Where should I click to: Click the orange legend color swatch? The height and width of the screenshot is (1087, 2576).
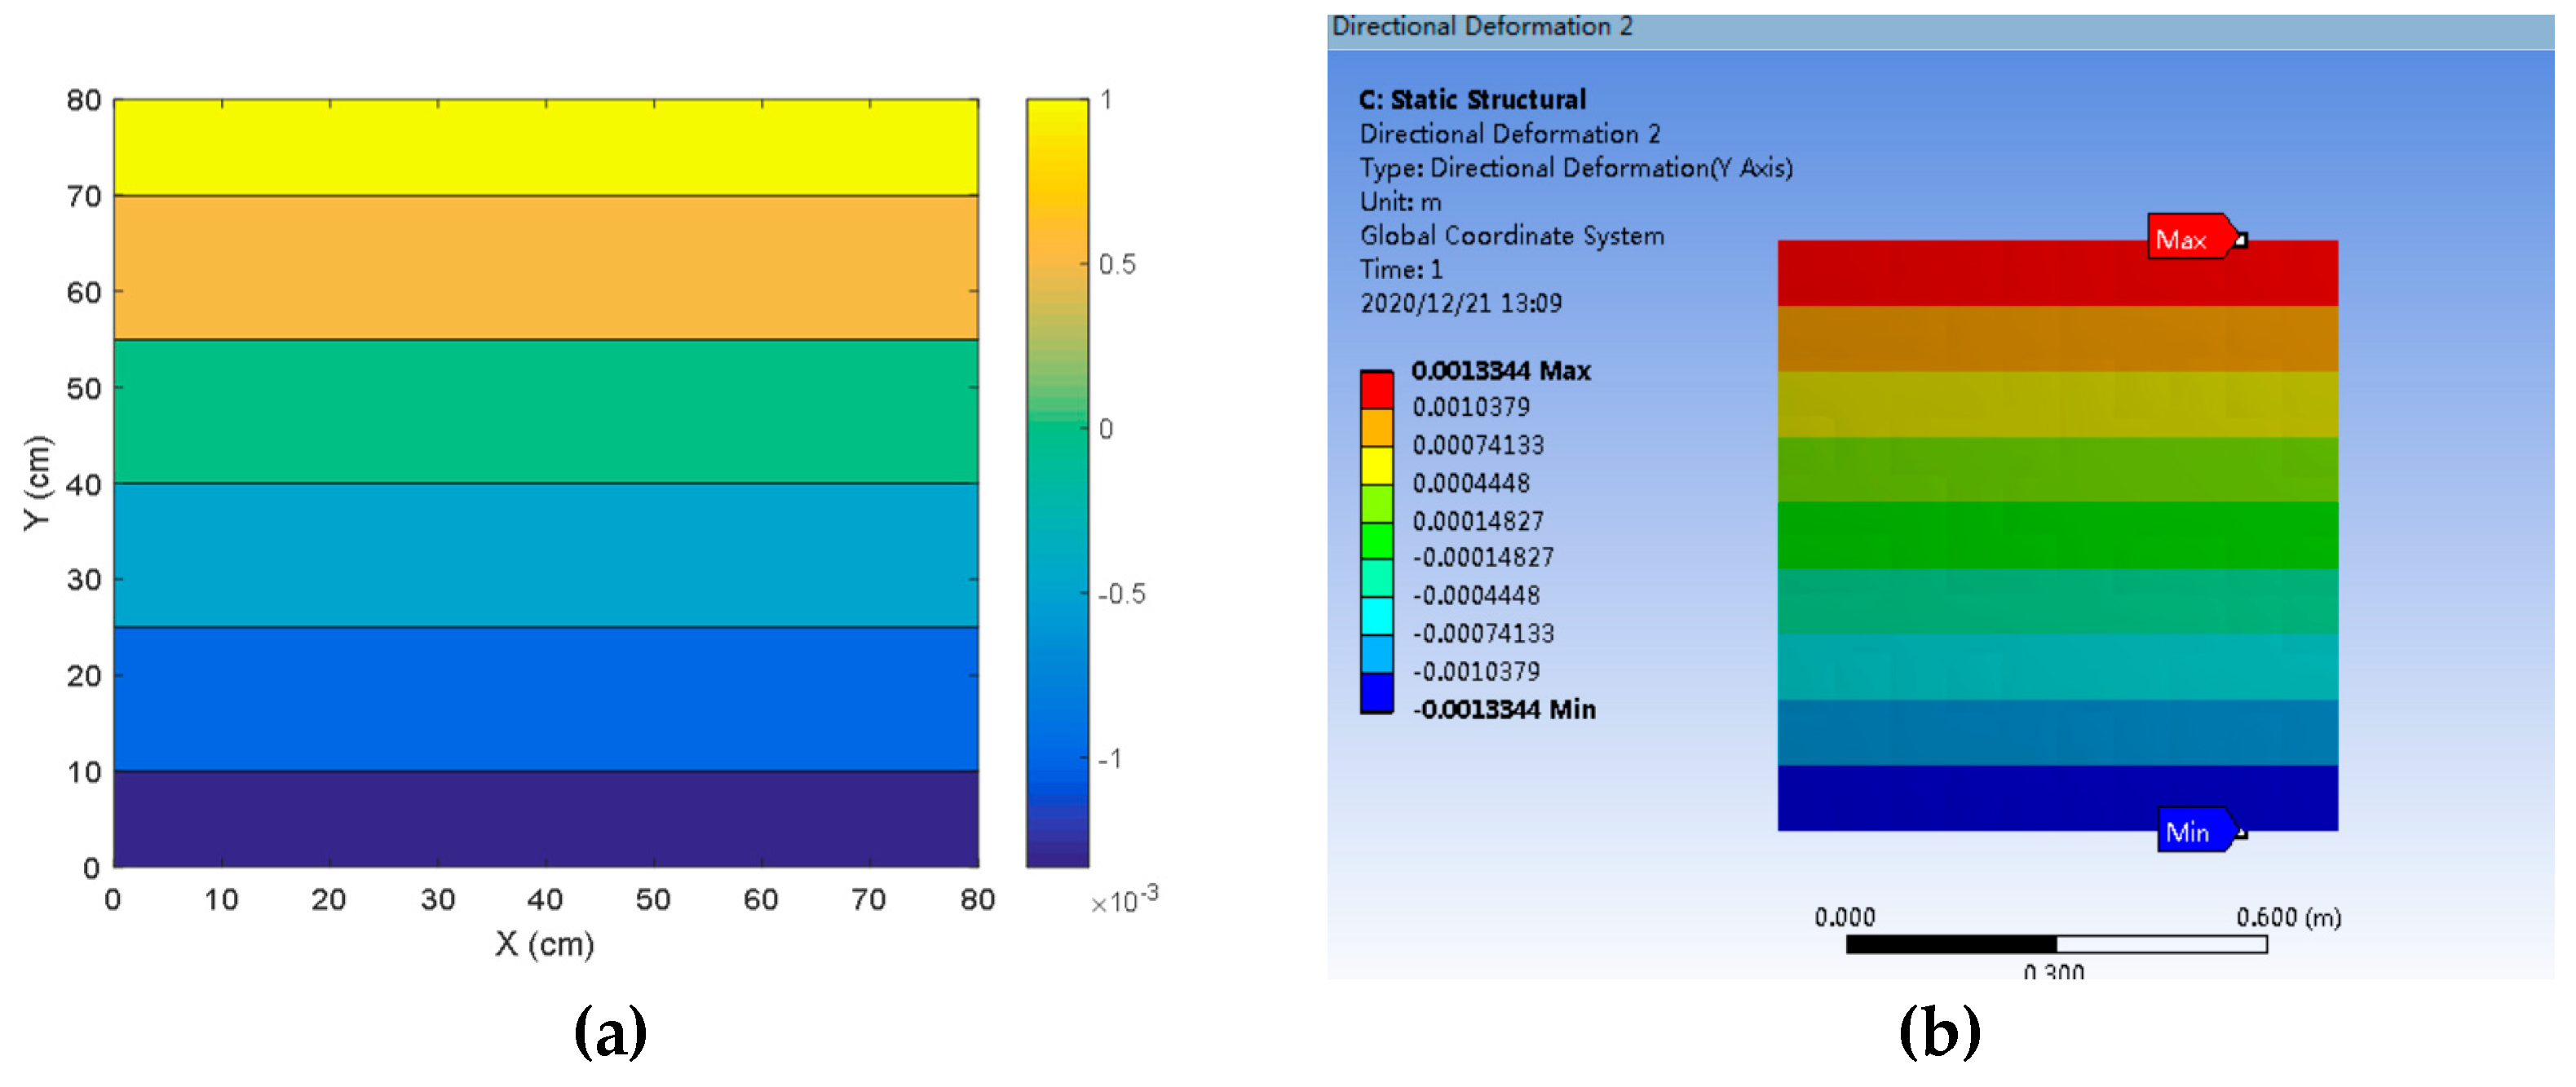click(x=1376, y=428)
